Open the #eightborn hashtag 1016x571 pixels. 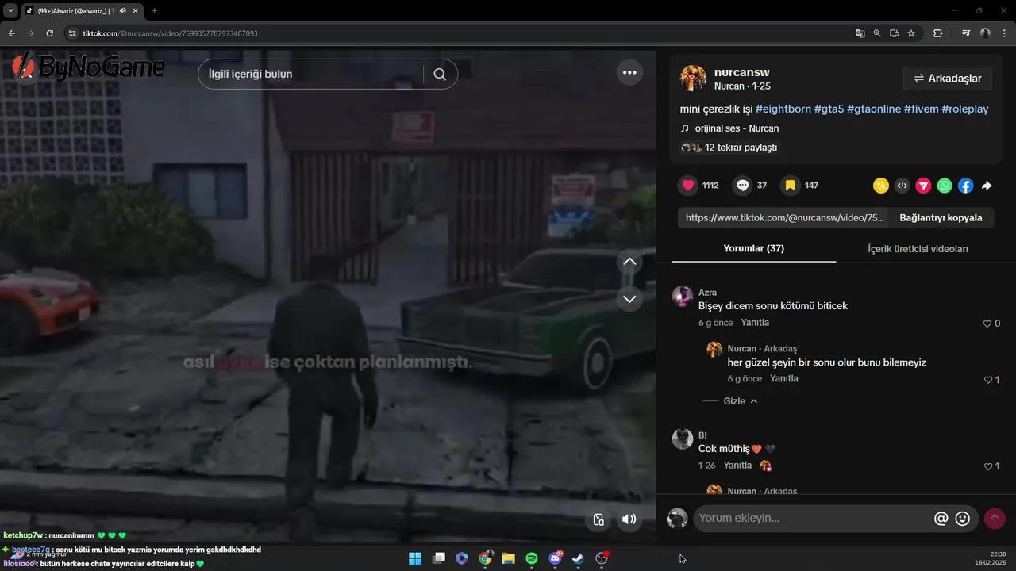coord(783,109)
